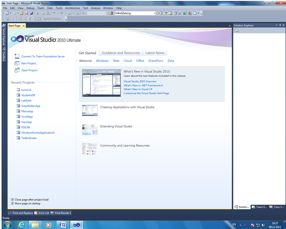The width and height of the screenshot is (286, 229).
Task: Click the green arrow Start Page icon
Action: coord(185,13)
